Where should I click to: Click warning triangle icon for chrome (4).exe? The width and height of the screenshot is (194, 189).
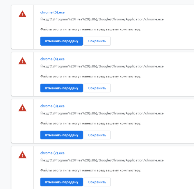click(22, 61)
